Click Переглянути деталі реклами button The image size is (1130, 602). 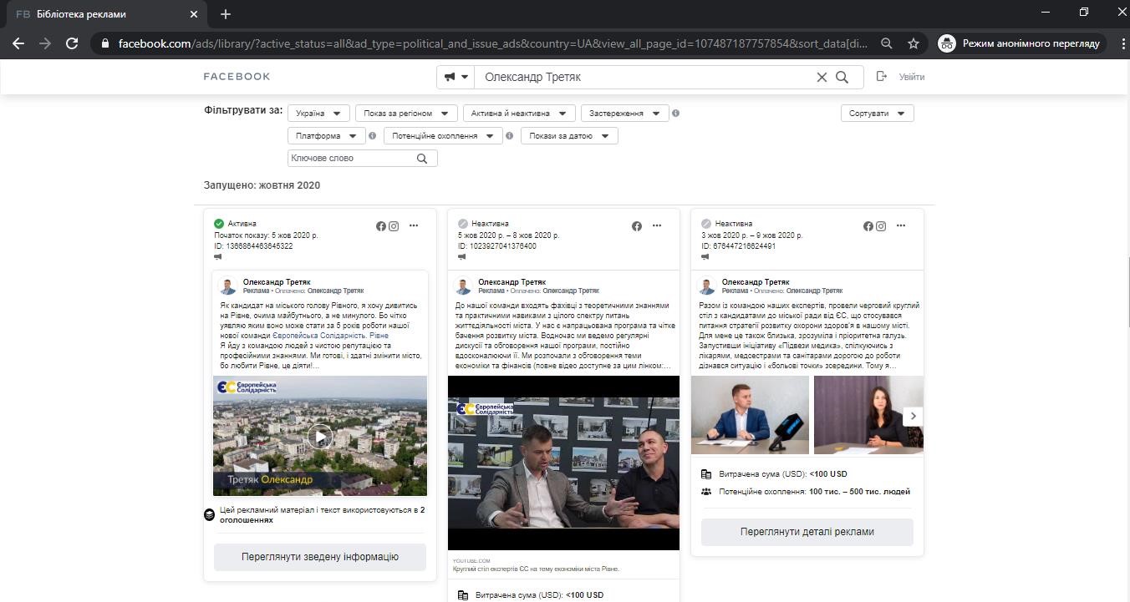tap(807, 532)
